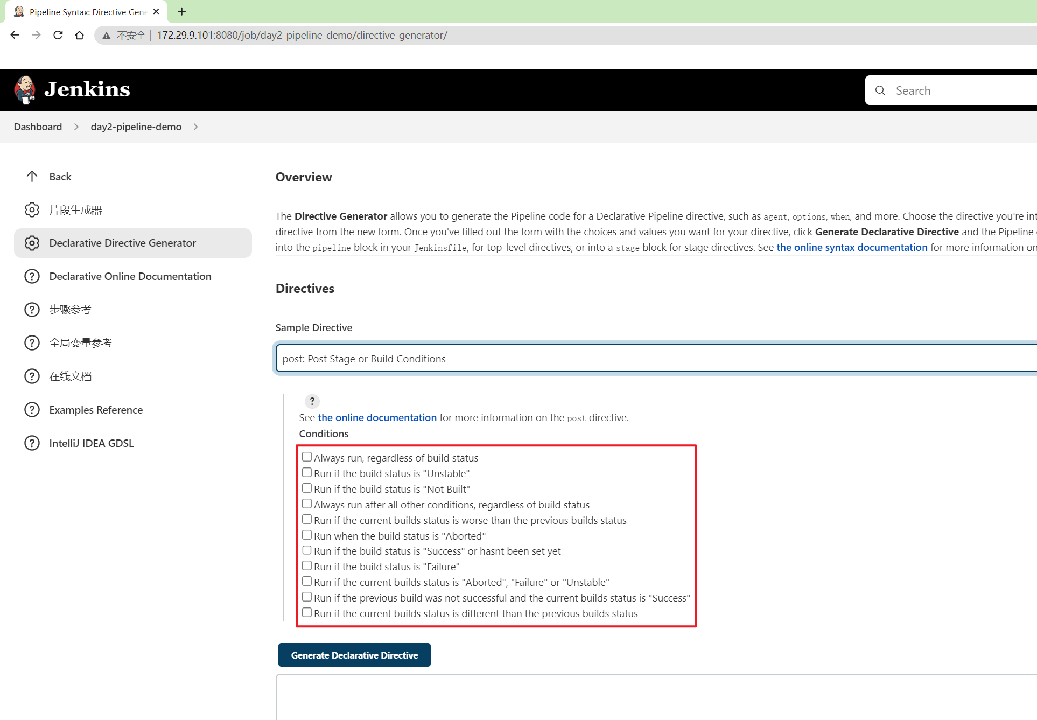Open Examples Reference sidebar item
Screen dimensions: 1037x720
[x=133, y=410]
